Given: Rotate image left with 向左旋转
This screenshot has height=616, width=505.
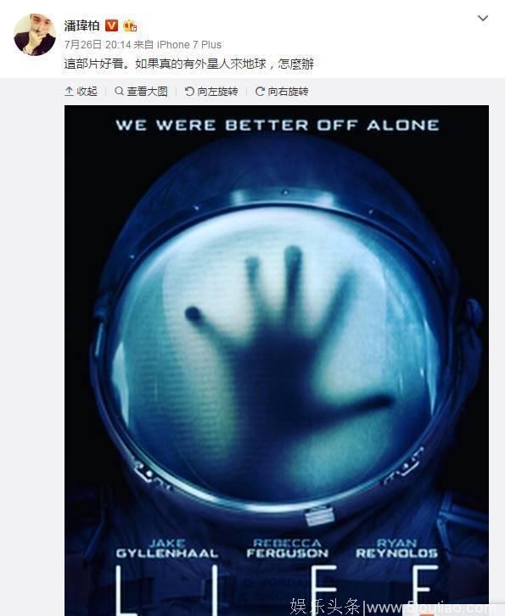Looking at the screenshot, I should 218,91.
